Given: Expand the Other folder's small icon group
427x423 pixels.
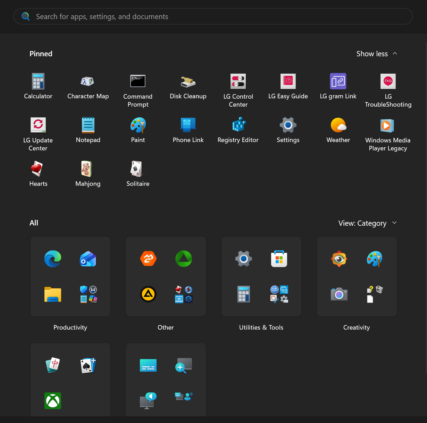Looking at the screenshot, I should [x=184, y=294].
